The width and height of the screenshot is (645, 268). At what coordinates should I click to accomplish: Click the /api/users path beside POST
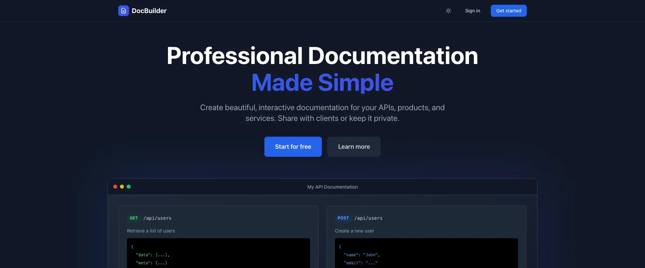coord(368,218)
